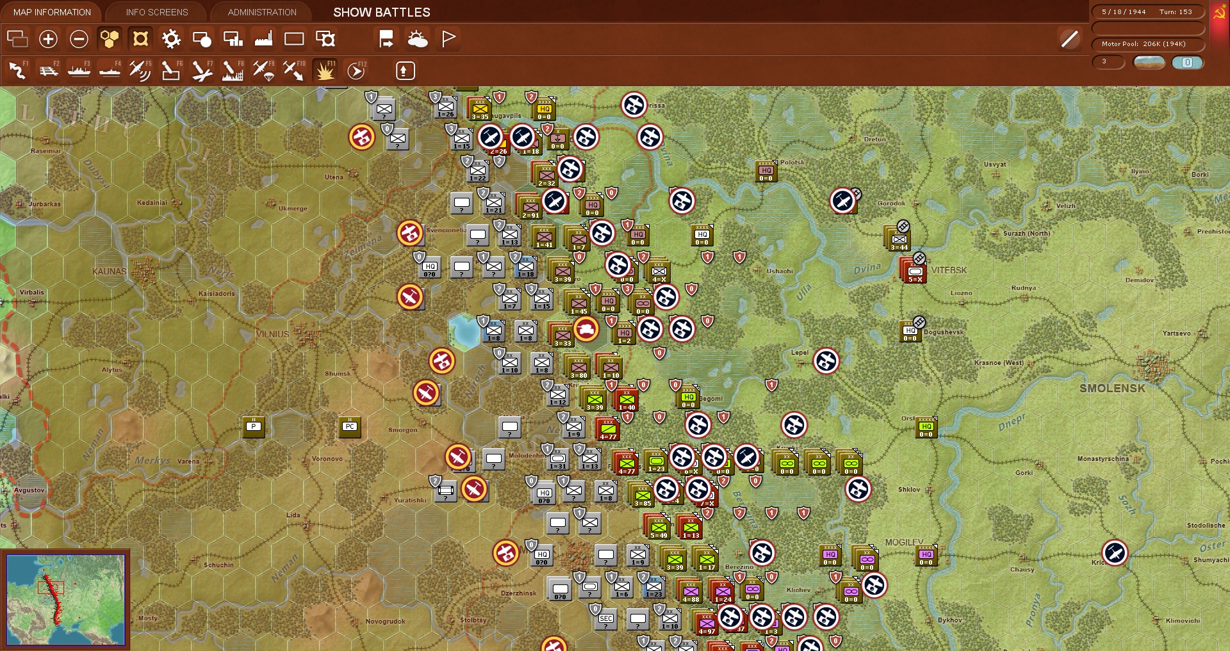Select the green HQ counter near Orsha
Image resolution: width=1230 pixels, height=651 pixels.
tap(926, 427)
